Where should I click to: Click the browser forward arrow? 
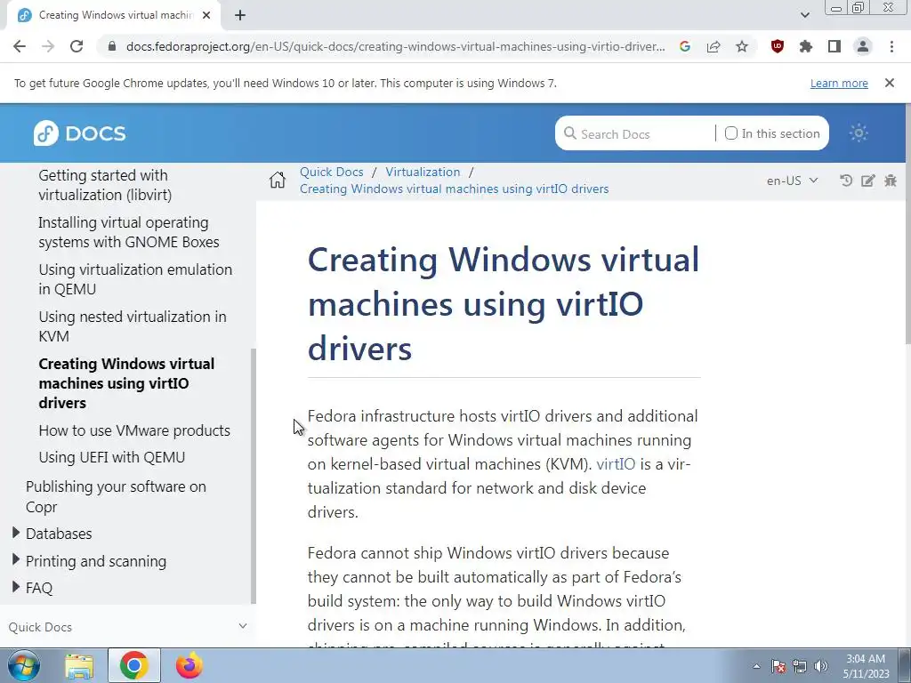[48, 46]
